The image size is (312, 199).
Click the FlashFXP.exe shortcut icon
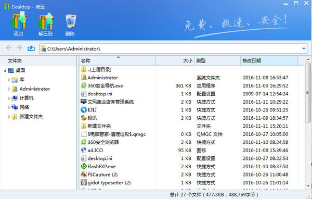click(x=84, y=166)
